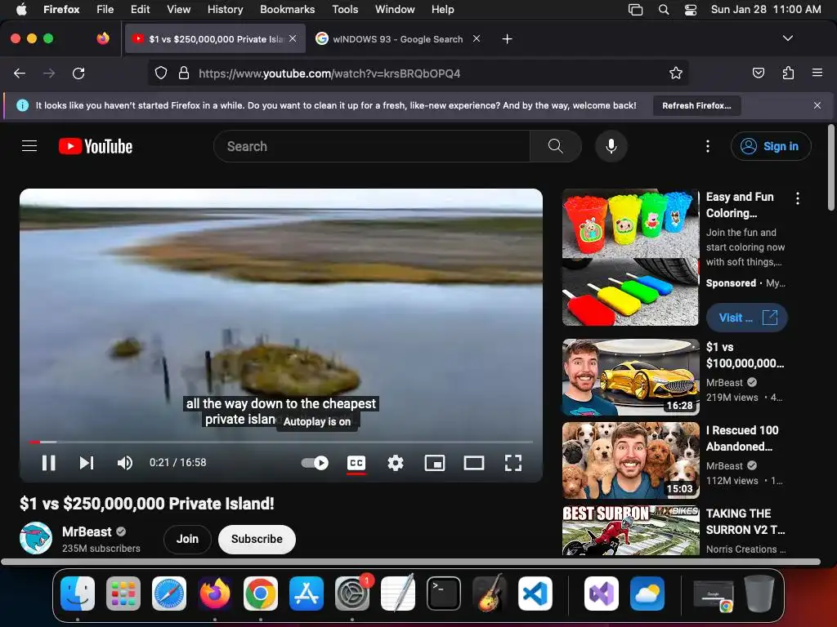View site security lock info
The width and height of the screenshot is (837, 627).
184,73
